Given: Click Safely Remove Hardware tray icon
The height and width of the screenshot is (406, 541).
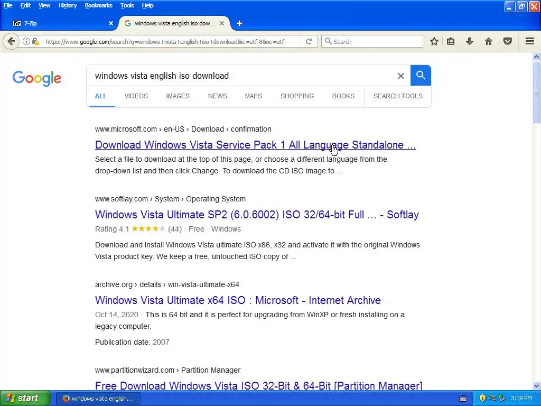Looking at the screenshot, I should (502, 398).
